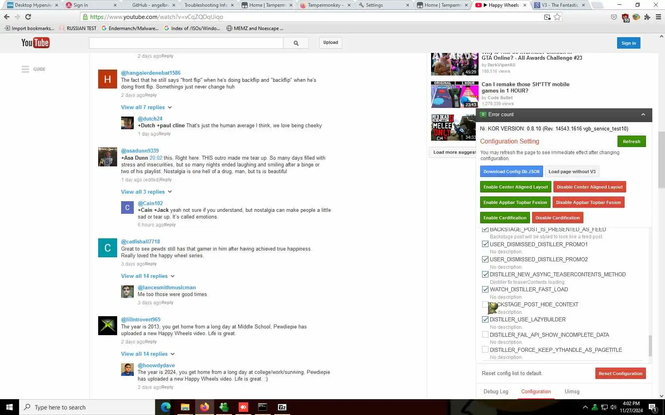Screen dimensions: 665x415
Task: Jump to 20:02 timestamp link
Action: 156,158
